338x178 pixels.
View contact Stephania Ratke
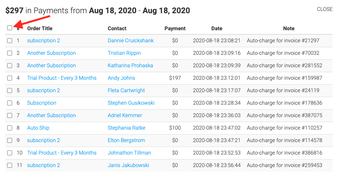(127, 128)
